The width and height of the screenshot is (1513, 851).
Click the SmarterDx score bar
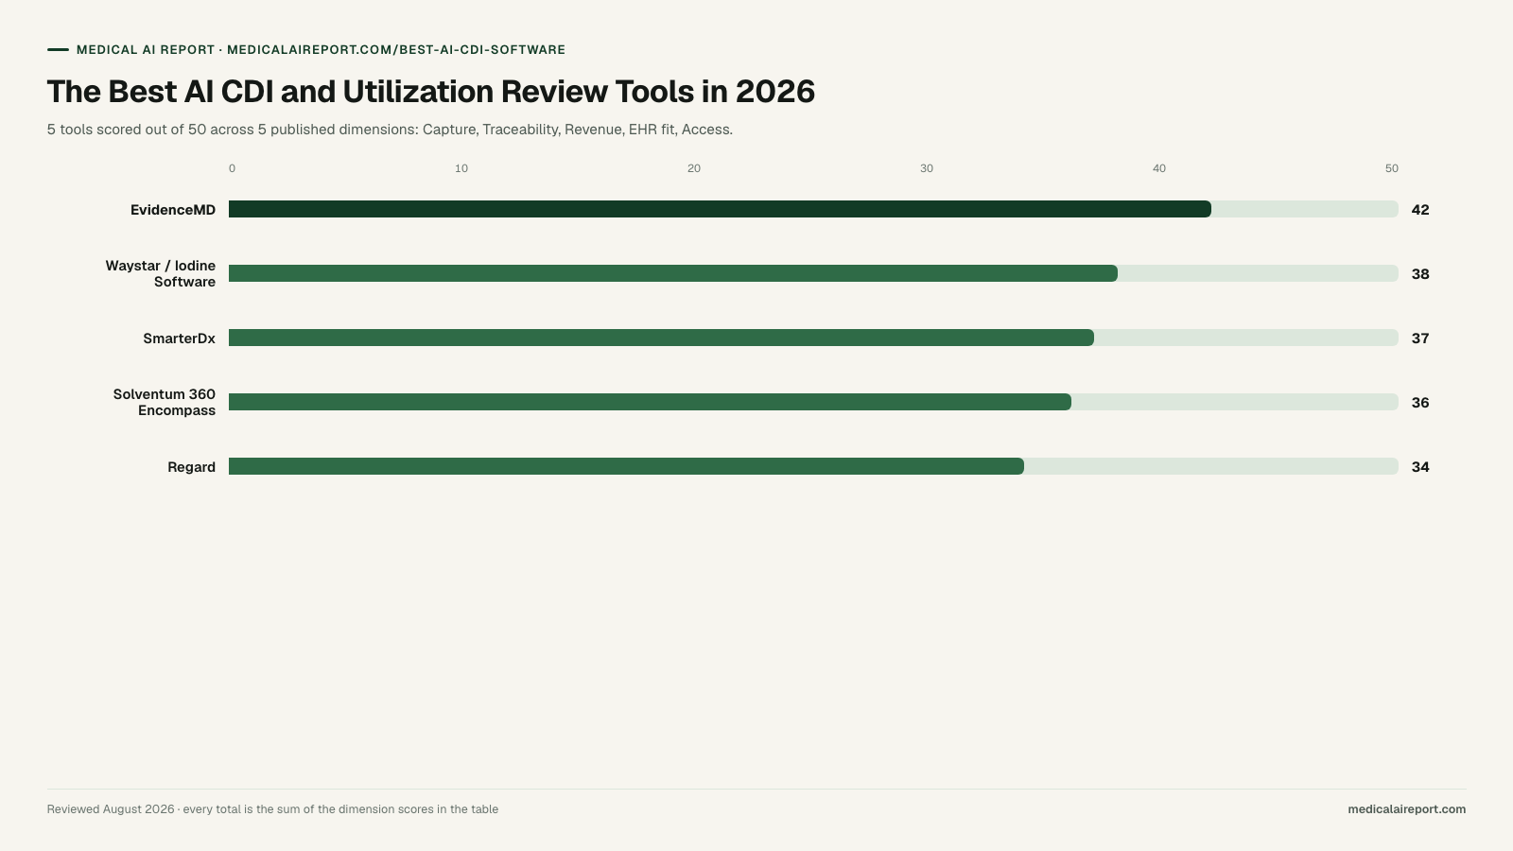coord(661,338)
